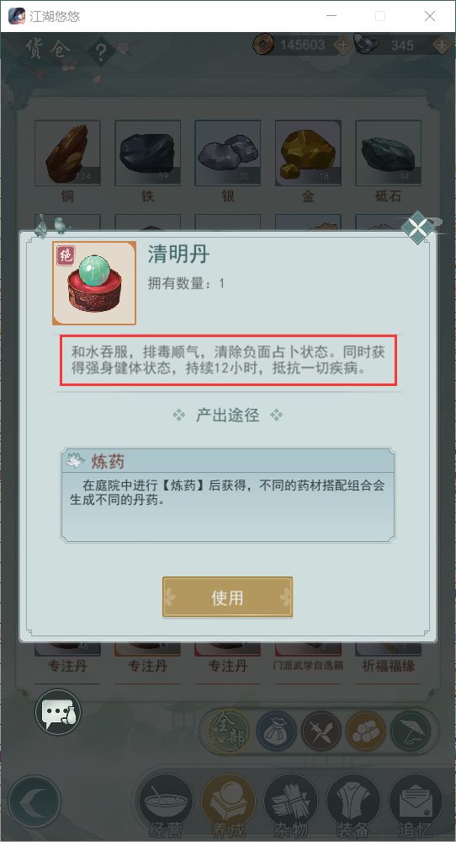Select the pills filter icon
456x842 pixels.
tap(365, 731)
